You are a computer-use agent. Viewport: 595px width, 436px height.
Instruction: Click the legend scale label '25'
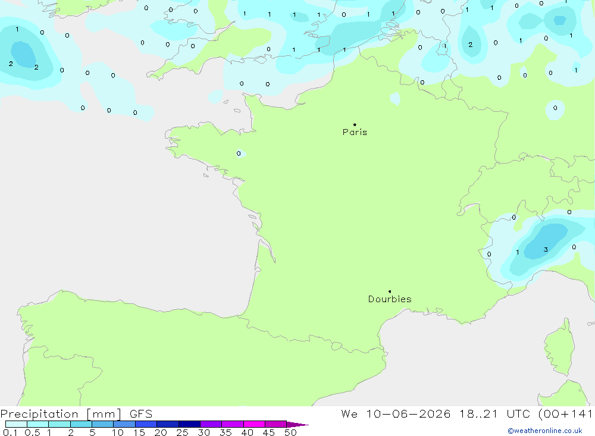coord(183,432)
